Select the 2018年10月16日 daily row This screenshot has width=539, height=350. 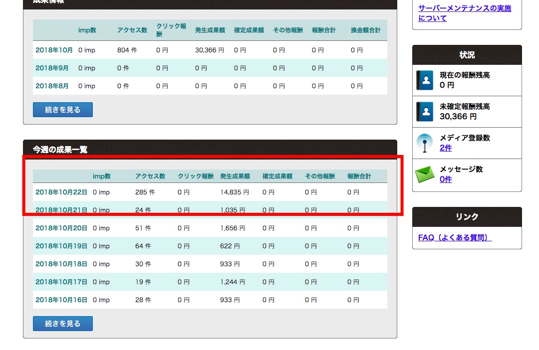[61, 300]
